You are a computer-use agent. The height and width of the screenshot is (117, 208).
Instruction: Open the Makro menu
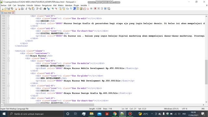[x=61, y=6]
